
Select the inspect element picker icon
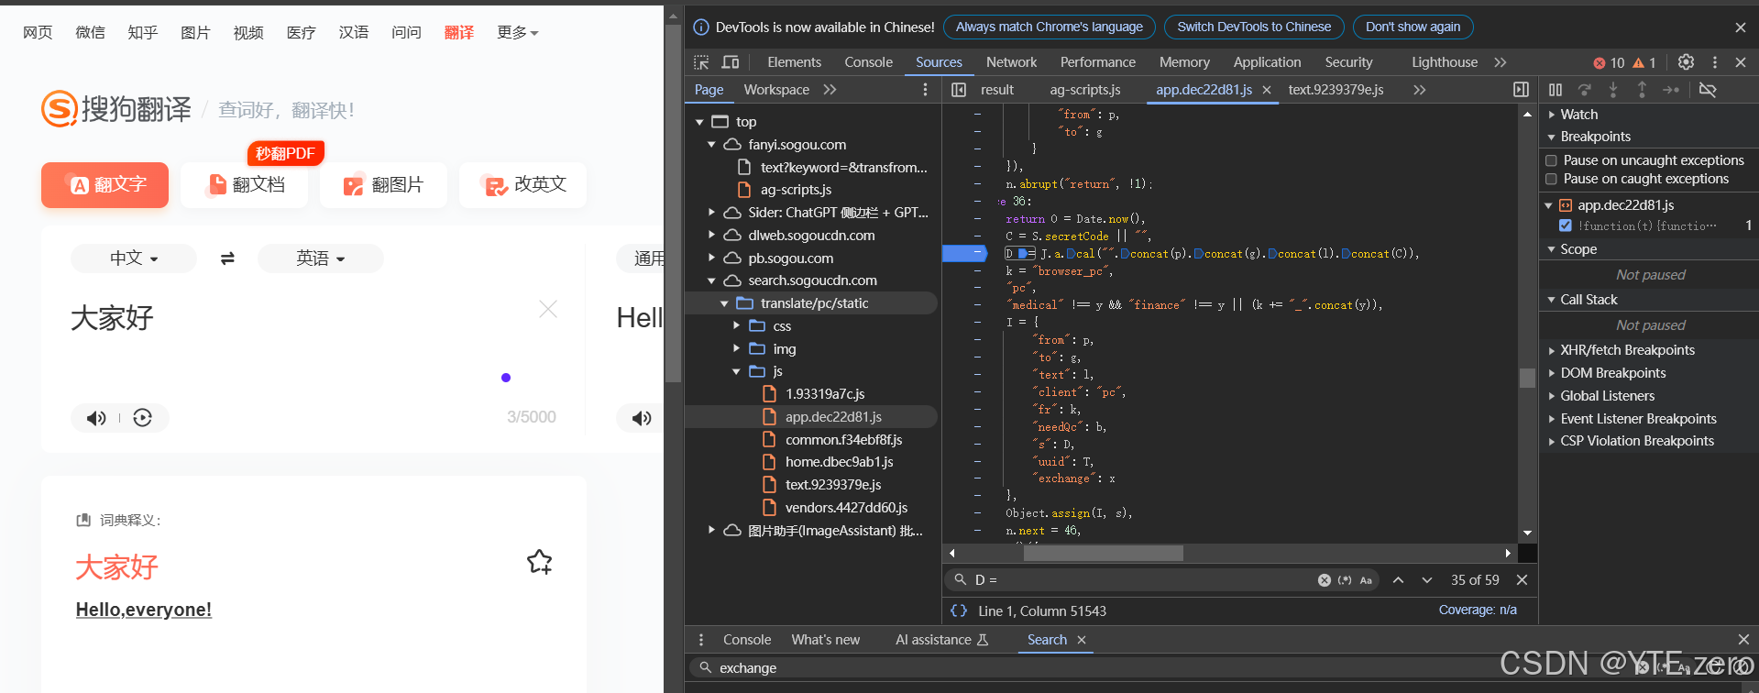(701, 62)
